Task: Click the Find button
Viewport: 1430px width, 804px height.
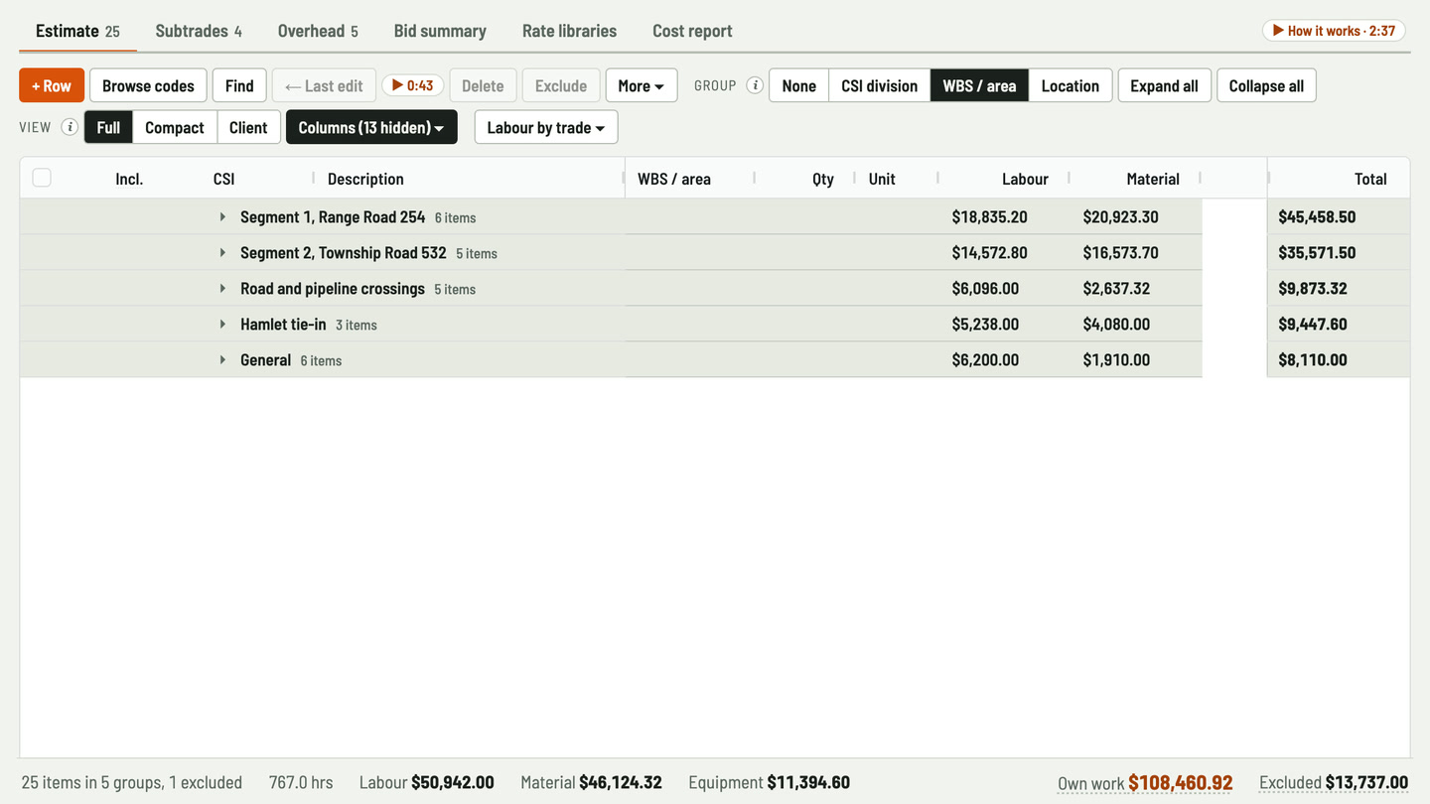Action: [x=239, y=85]
